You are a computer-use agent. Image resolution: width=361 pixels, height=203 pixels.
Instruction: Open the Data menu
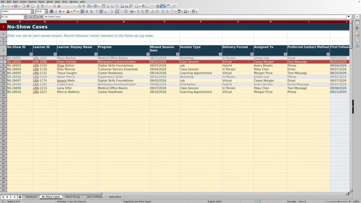[x=57, y=2]
